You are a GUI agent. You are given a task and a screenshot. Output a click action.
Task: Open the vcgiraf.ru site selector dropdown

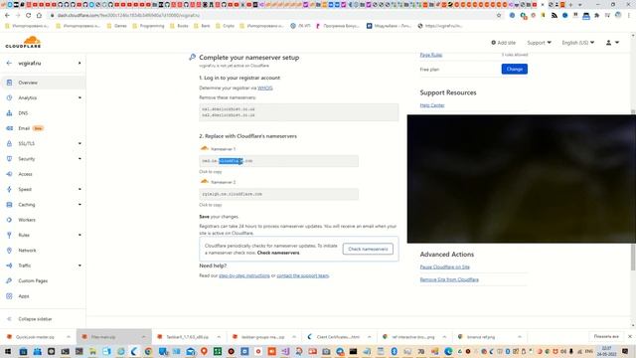pos(79,64)
